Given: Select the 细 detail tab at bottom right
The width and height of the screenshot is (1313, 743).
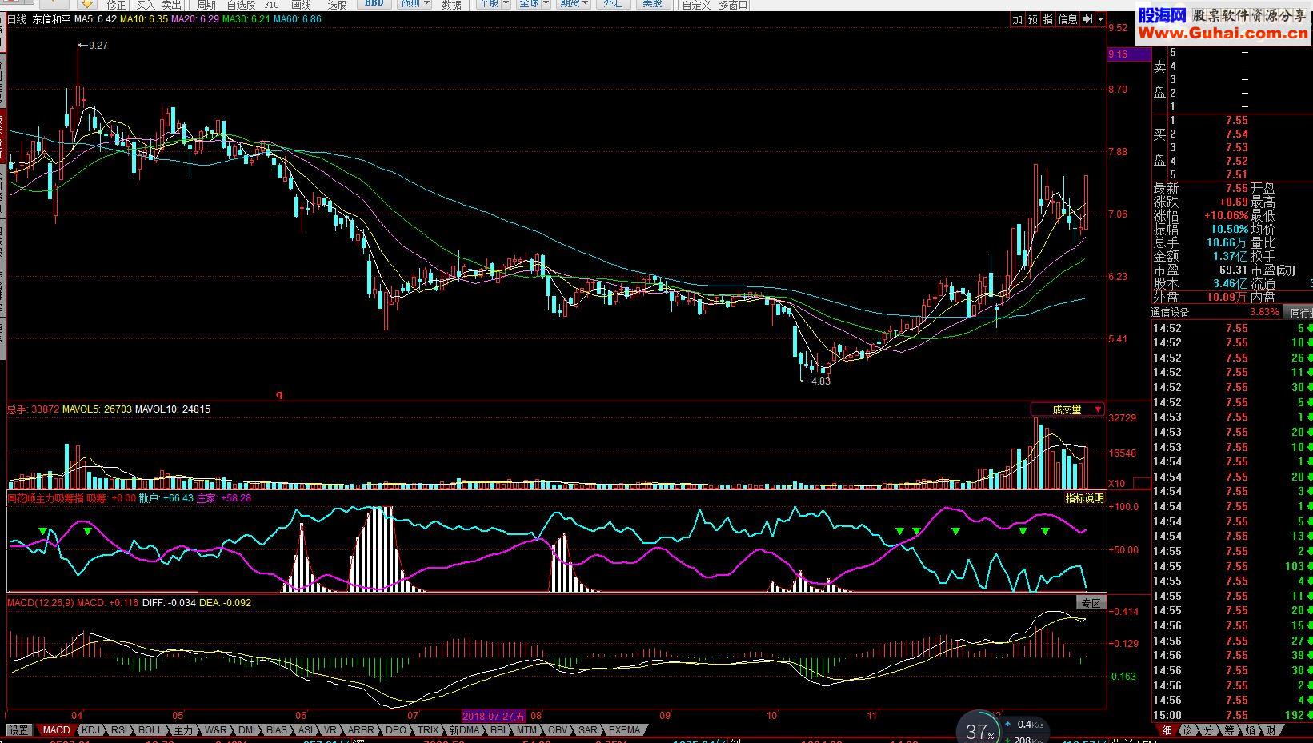Looking at the screenshot, I should [1167, 730].
